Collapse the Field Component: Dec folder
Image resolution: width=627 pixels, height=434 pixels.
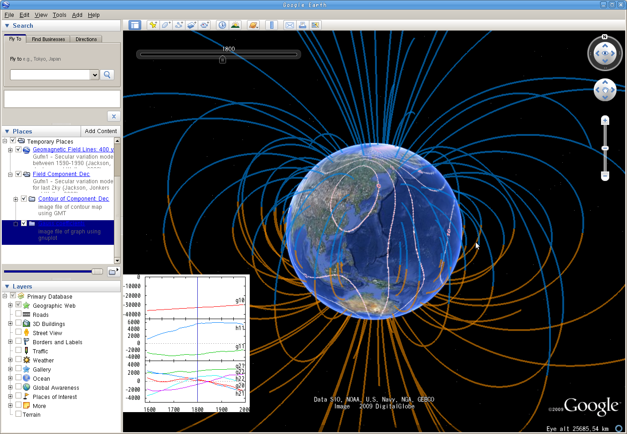(10, 174)
